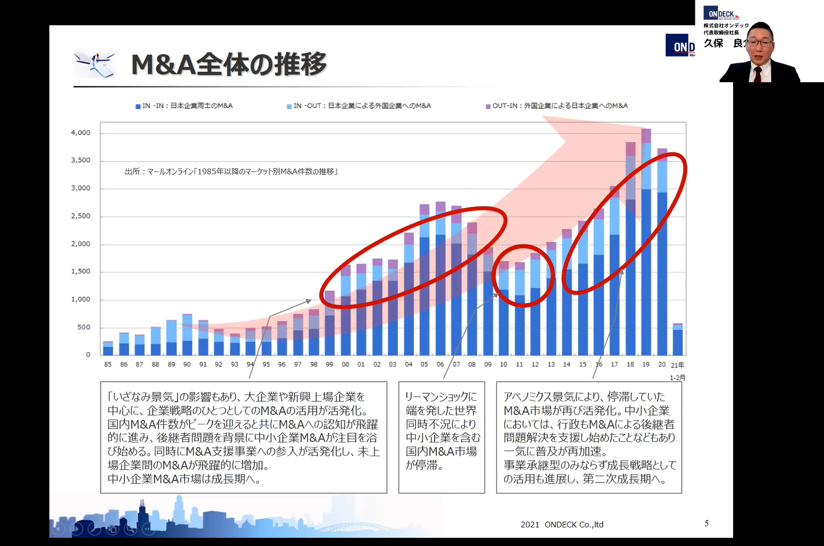Click the アベノミクス景気 explanation text box
This screenshot has width=824, height=546.
tap(589, 438)
